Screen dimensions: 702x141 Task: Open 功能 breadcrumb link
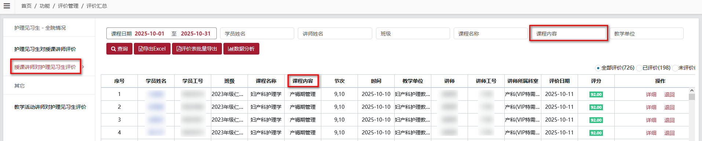(x=45, y=6)
